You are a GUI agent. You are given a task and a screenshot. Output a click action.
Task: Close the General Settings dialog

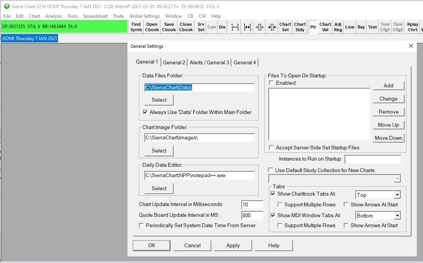(x=411, y=46)
